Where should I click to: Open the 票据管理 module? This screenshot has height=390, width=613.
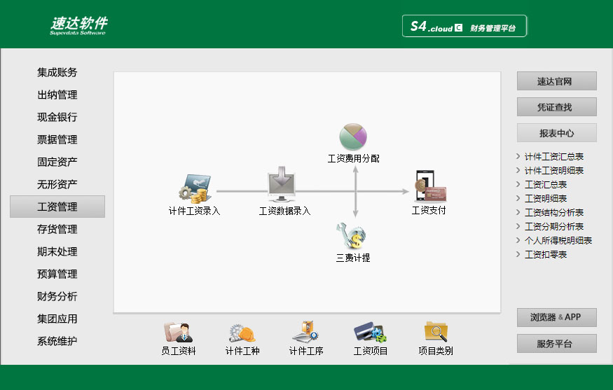(57, 139)
